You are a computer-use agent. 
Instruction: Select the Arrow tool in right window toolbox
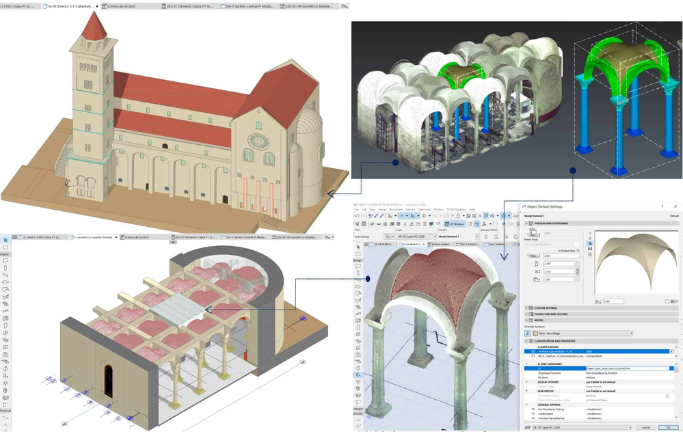[x=358, y=247]
